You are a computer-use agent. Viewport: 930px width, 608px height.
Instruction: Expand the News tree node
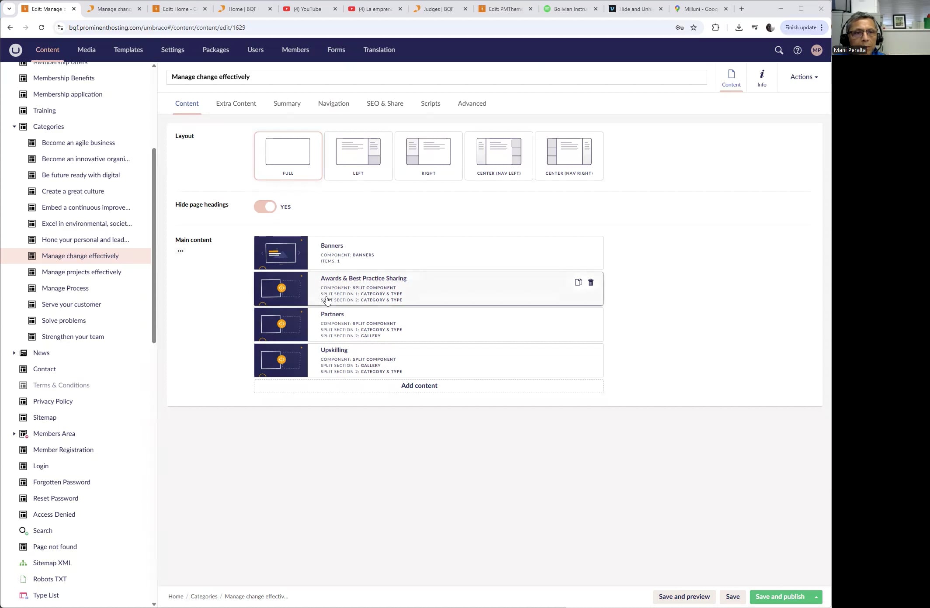click(14, 353)
